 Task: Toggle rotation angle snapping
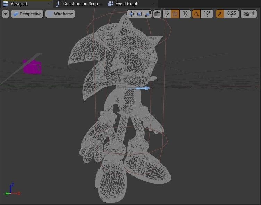(196, 14)
